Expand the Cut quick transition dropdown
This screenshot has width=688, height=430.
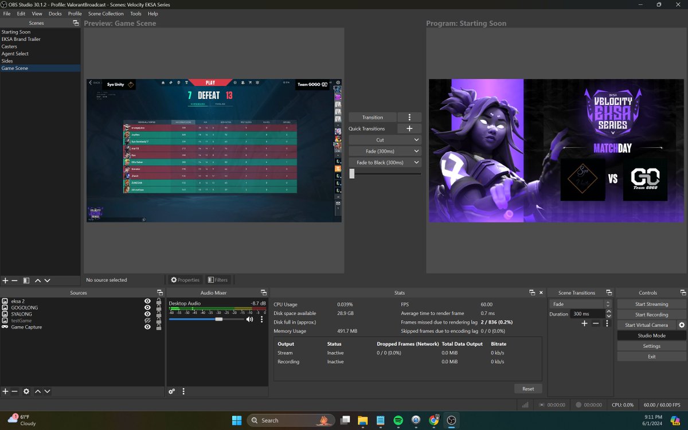coord(416,140)
